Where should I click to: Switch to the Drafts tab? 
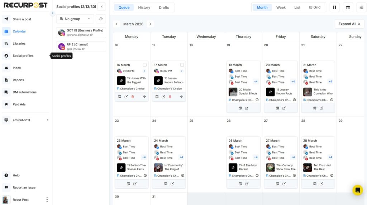(x=164, y=8)
